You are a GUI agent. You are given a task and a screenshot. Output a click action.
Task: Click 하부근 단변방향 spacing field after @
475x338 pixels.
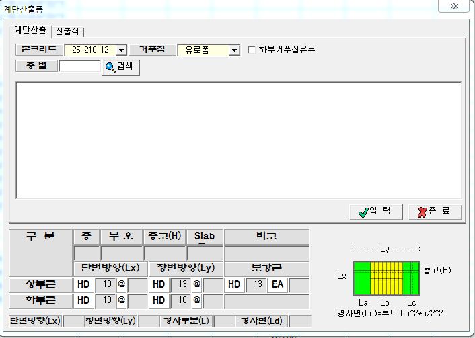137,302
